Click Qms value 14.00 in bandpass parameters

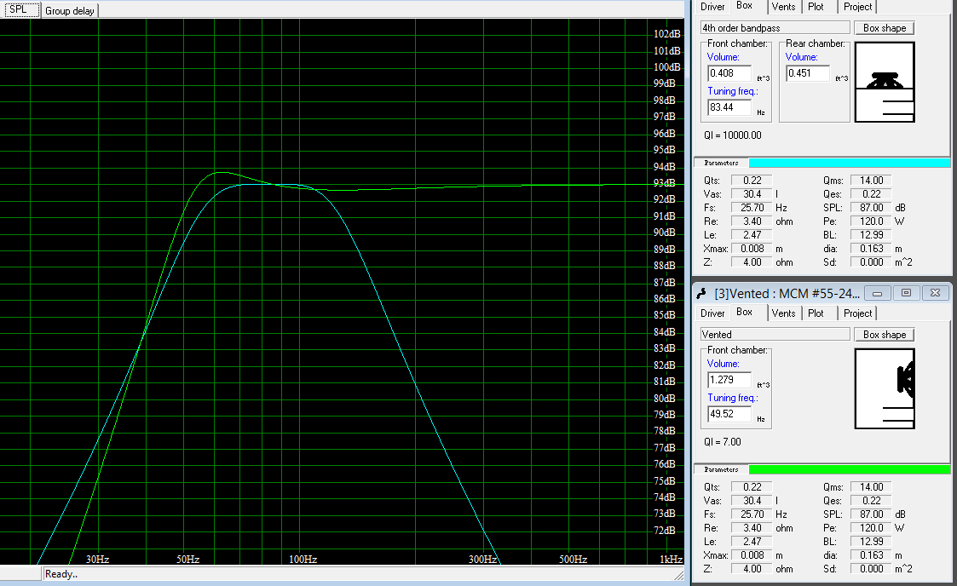pos(871,181)
